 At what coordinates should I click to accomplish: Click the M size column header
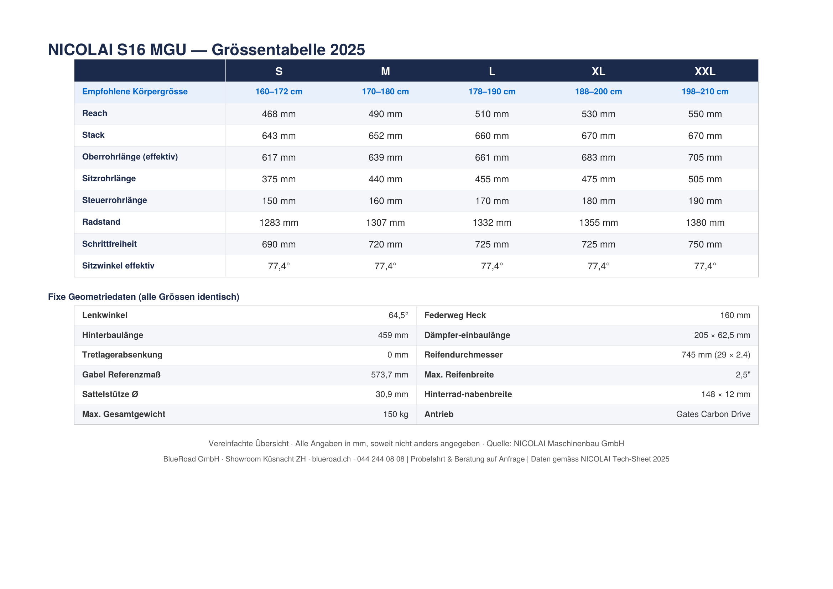[x=385, y=71]
